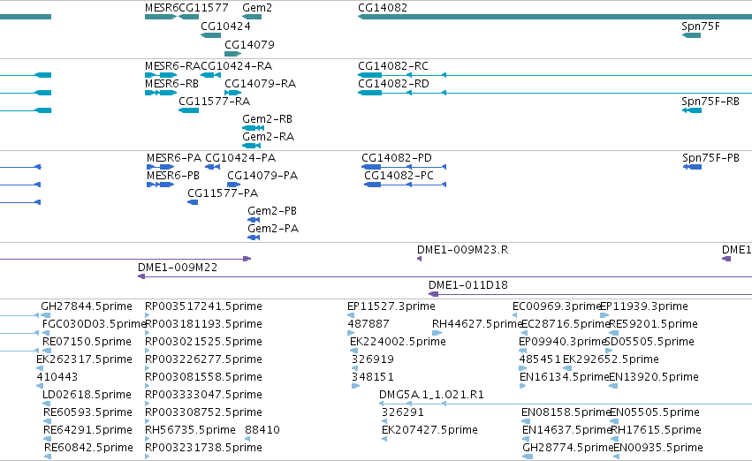Select EST EK262317.5prime
This screenshot has height=461, width=752.
[x=84, y=359]
